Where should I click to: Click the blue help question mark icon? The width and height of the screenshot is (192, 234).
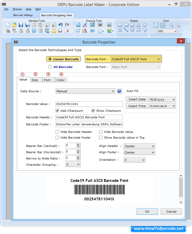[119, 91]
